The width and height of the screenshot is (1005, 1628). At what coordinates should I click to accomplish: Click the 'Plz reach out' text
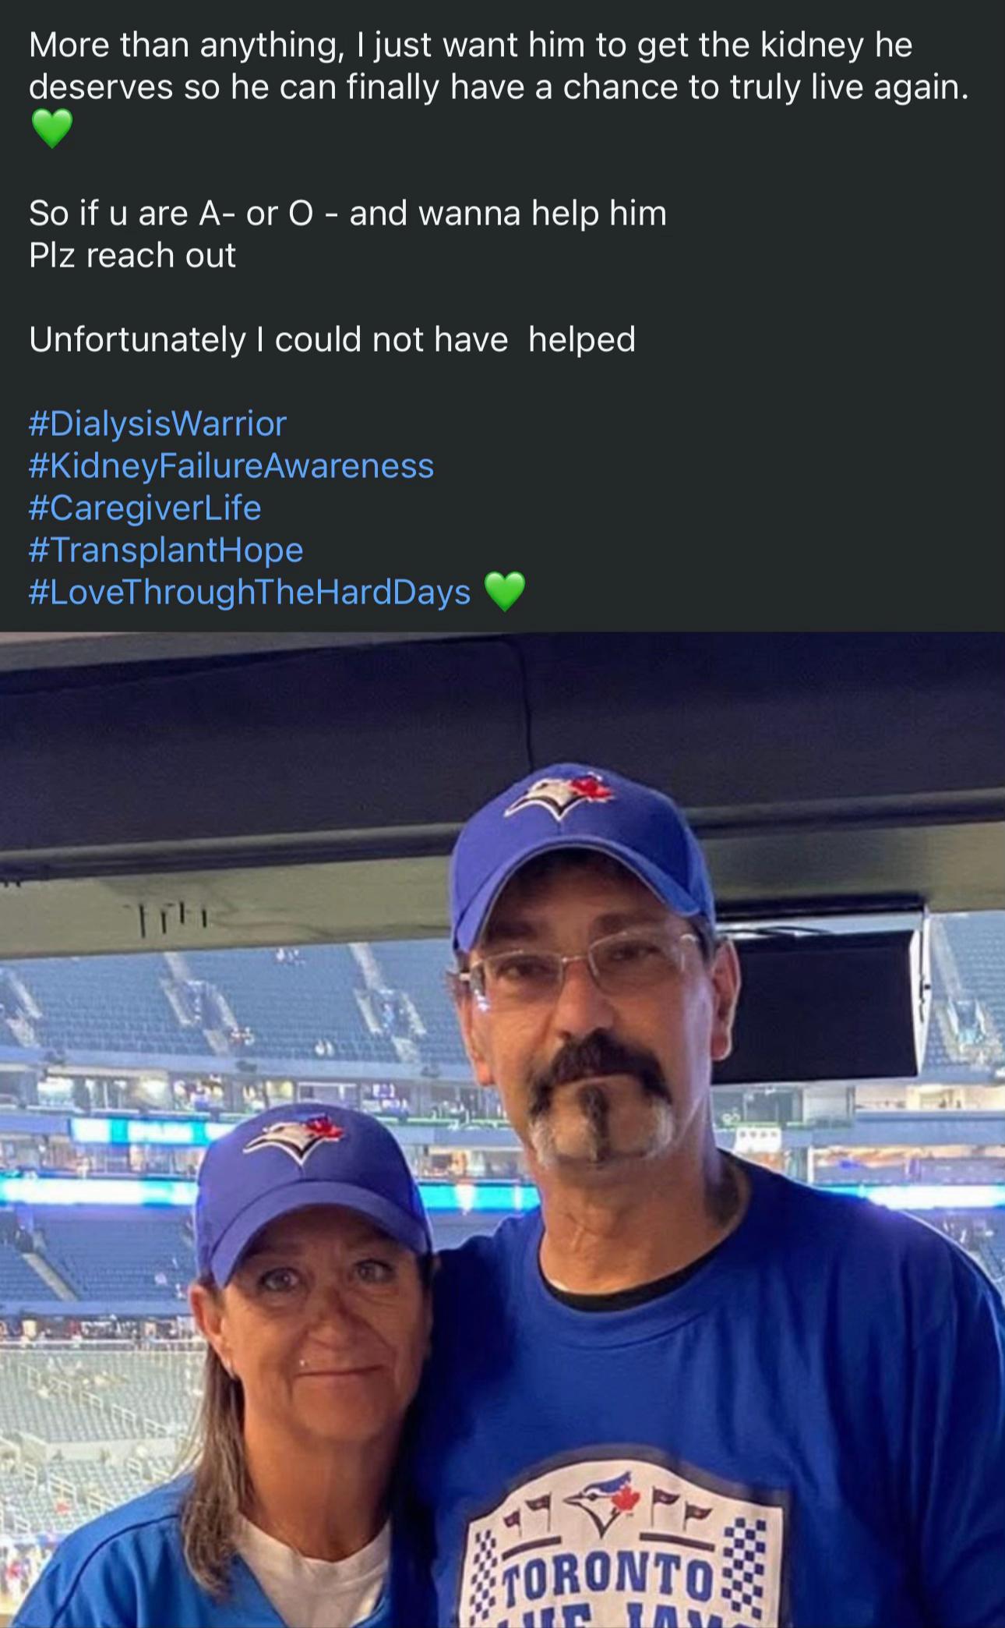[132, 256]
